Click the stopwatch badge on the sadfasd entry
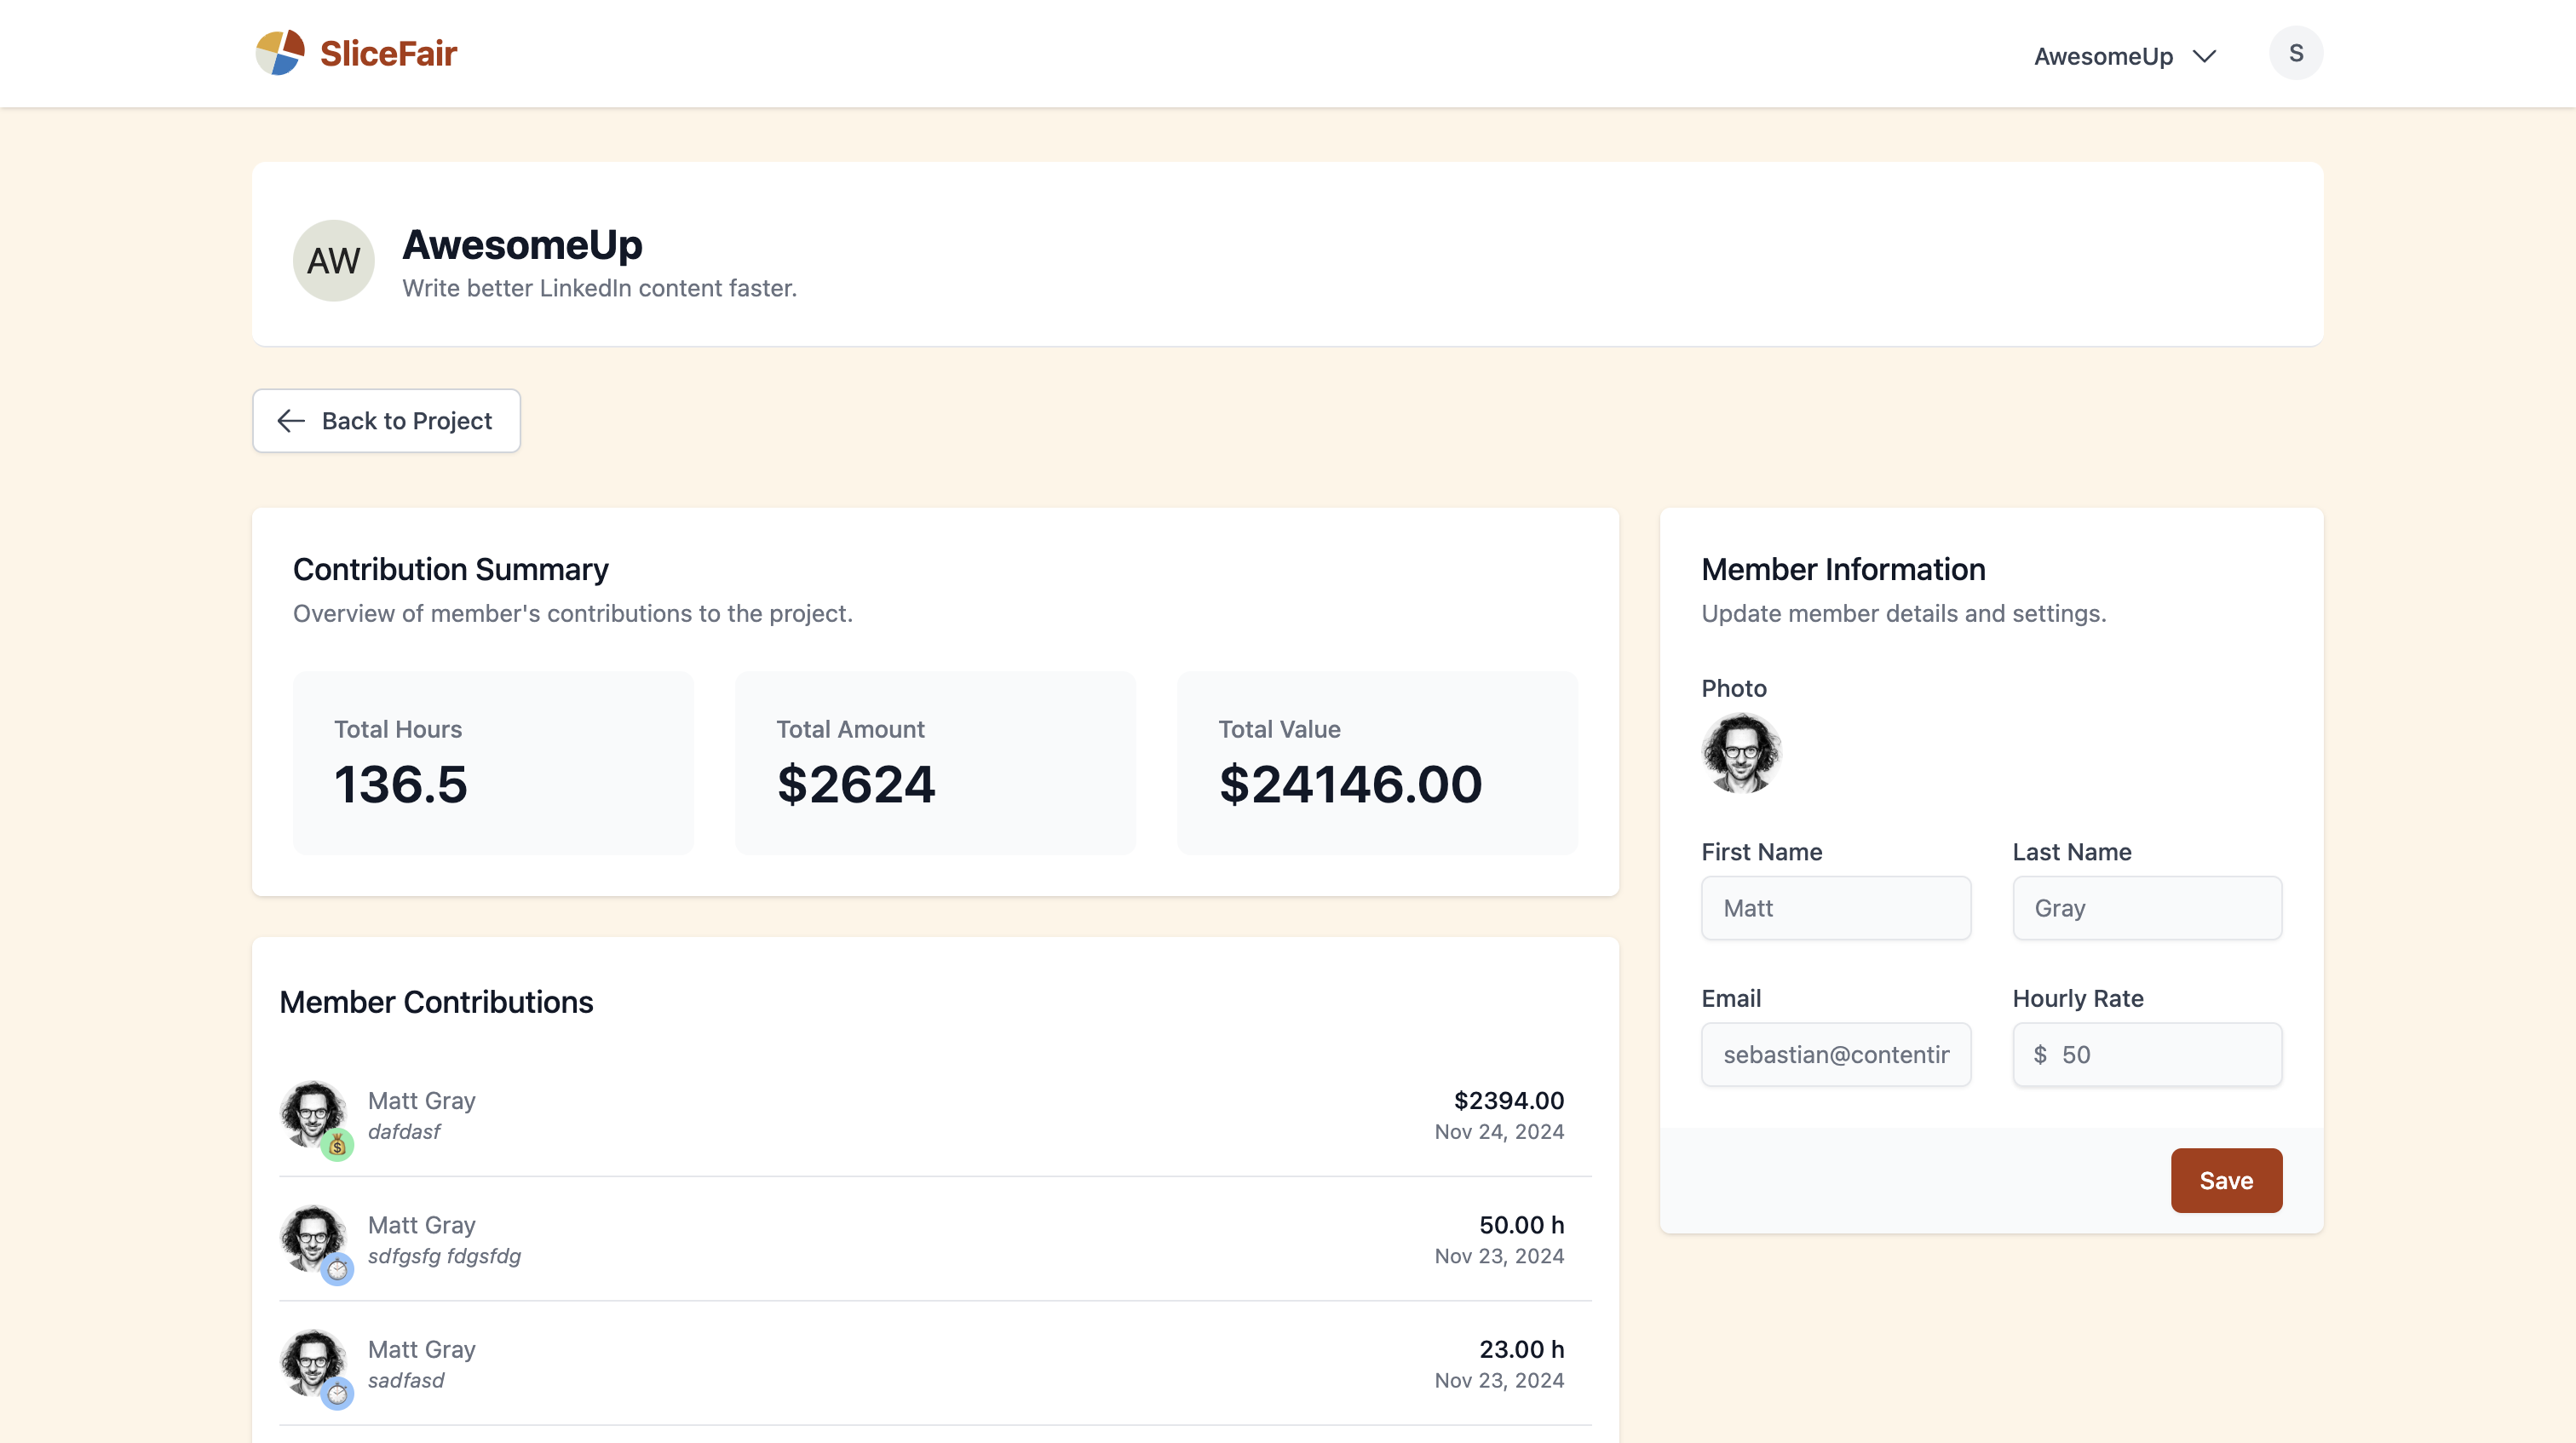 pyautogui.click(x=337, y=1393)
